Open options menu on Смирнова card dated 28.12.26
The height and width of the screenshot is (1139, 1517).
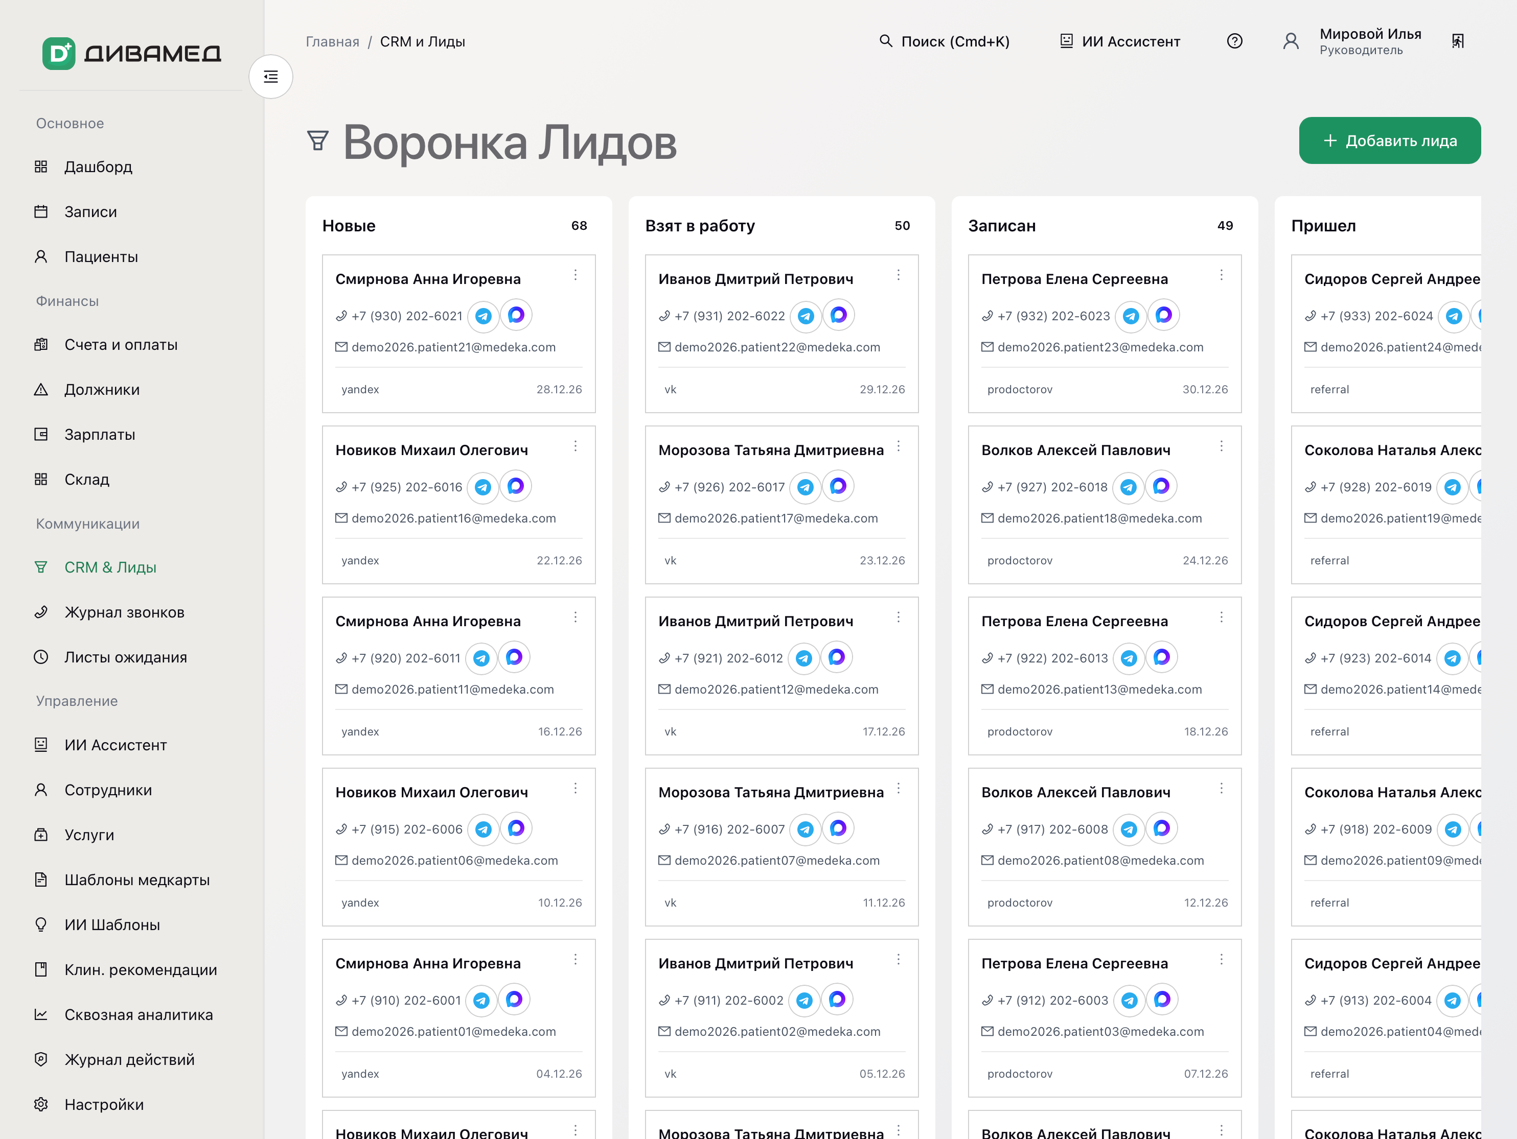576,275
